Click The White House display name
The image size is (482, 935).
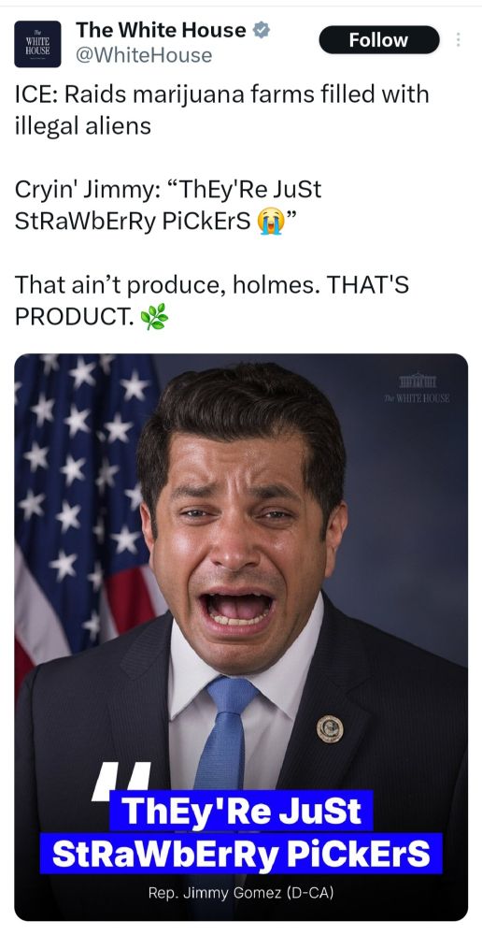[161, 29]
